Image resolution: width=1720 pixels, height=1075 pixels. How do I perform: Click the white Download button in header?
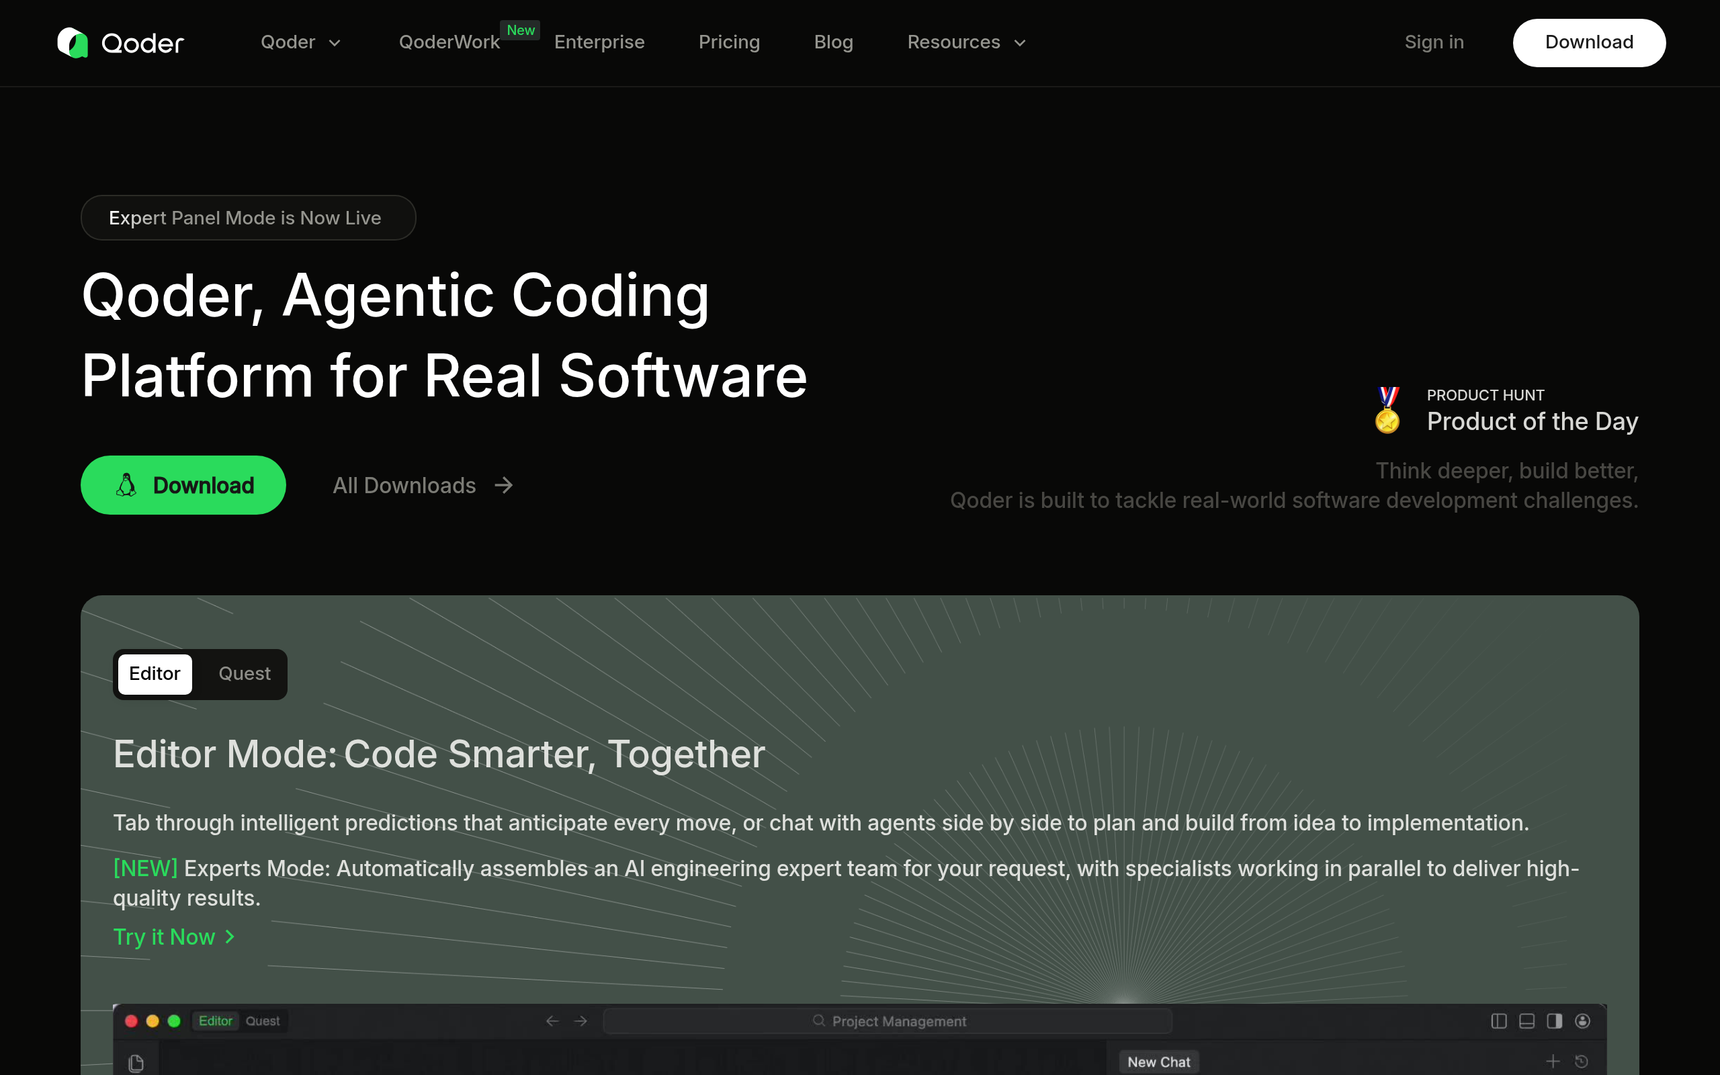click(1589, 42)
